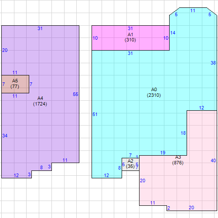The height and width of the screenshot is (218, 218).
Task: Select the 38 dimension on A0's right wall
Action: [x=213, y=63]
